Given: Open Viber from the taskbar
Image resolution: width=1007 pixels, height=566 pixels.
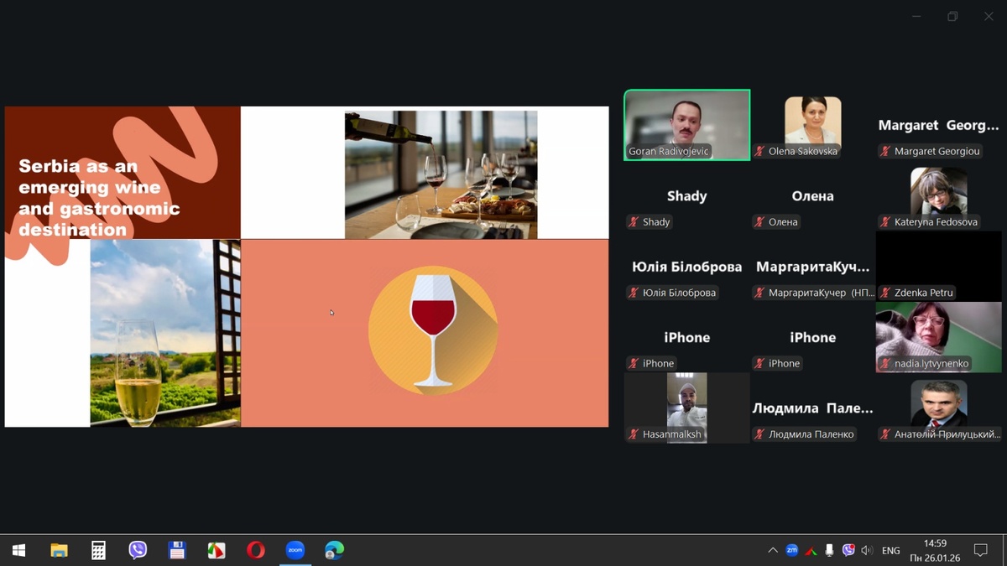Looking at the screenshot, I should coord(138,550).
